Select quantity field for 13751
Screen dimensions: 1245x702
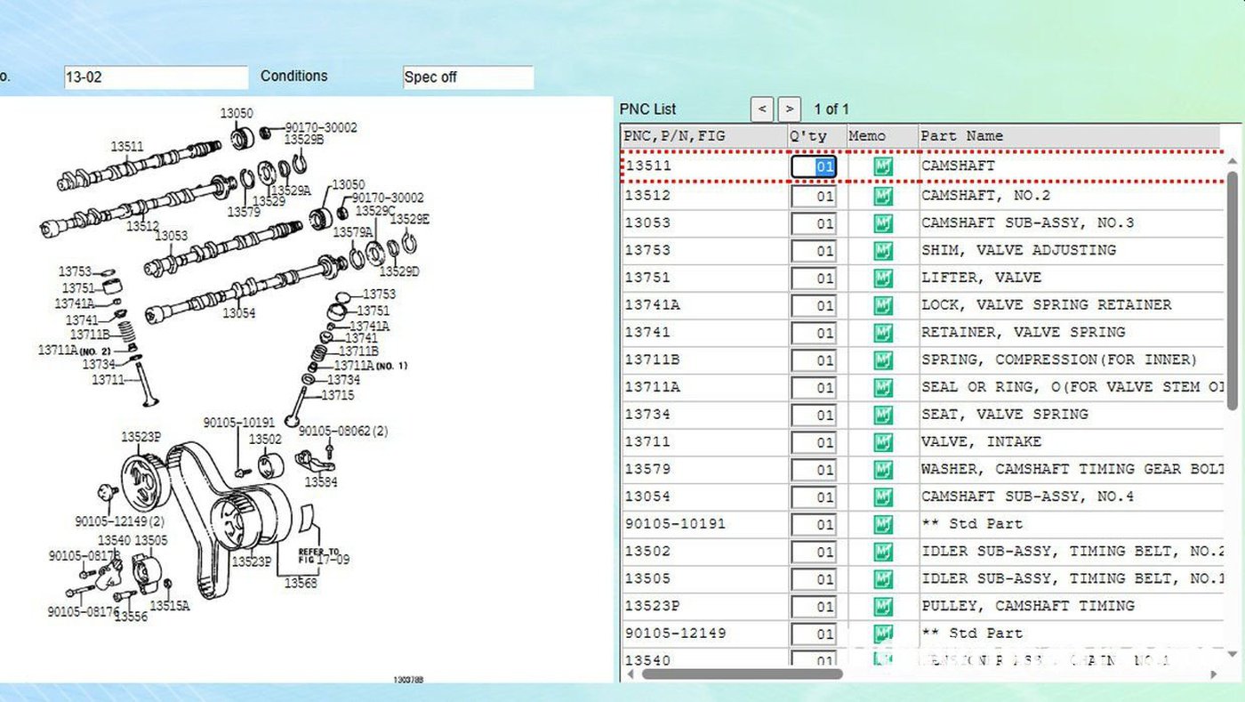pyautogui.click(x=814, y=278)
